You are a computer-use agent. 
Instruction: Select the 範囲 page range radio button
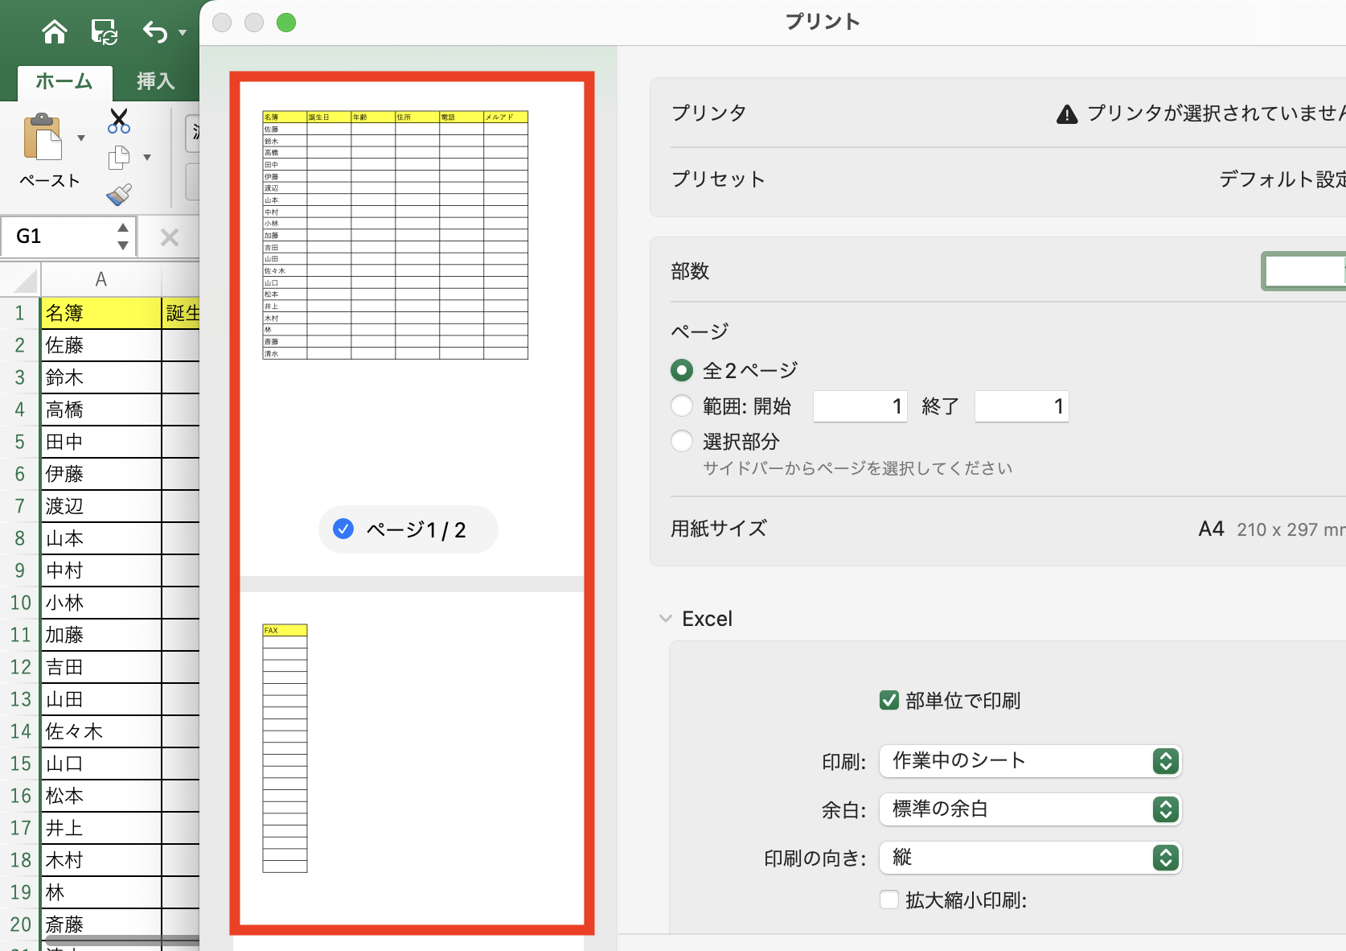(681, 406)
